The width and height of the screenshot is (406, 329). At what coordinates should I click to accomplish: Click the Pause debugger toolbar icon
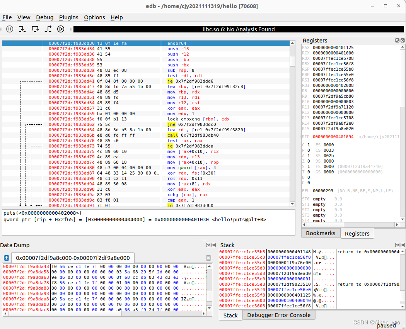(10, 29)
